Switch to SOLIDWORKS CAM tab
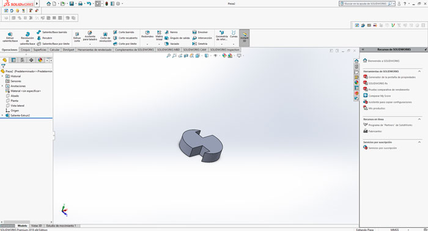 194,50
